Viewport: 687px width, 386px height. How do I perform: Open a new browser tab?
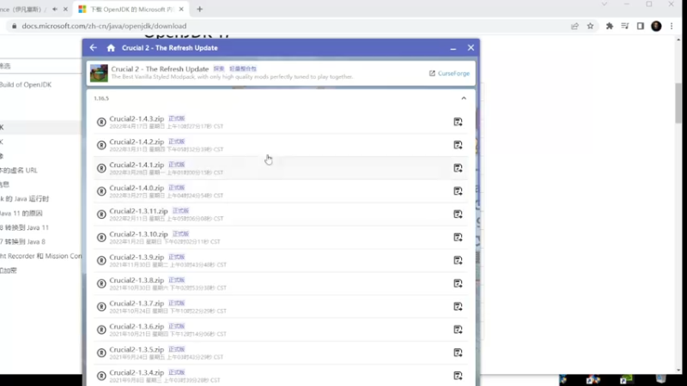tap(199, 9)
